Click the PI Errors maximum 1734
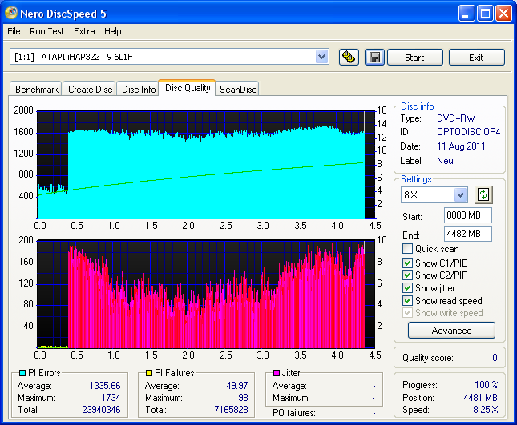 click(x=111, y=398)
